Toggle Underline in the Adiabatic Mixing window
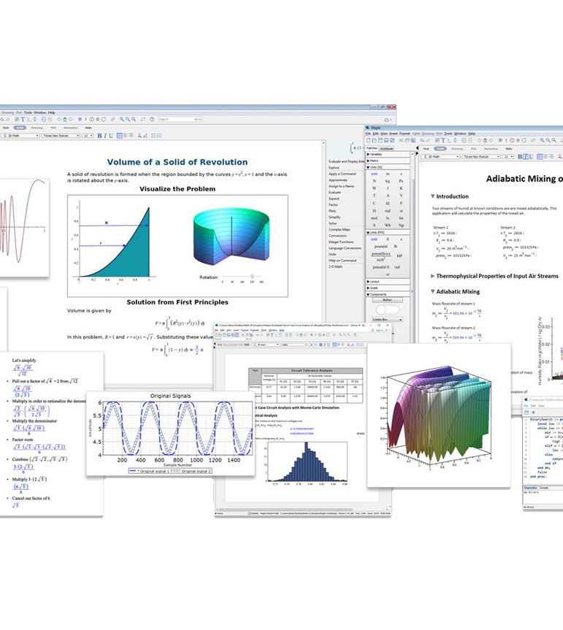Screen dimensions: 563x630 [531, 157]
